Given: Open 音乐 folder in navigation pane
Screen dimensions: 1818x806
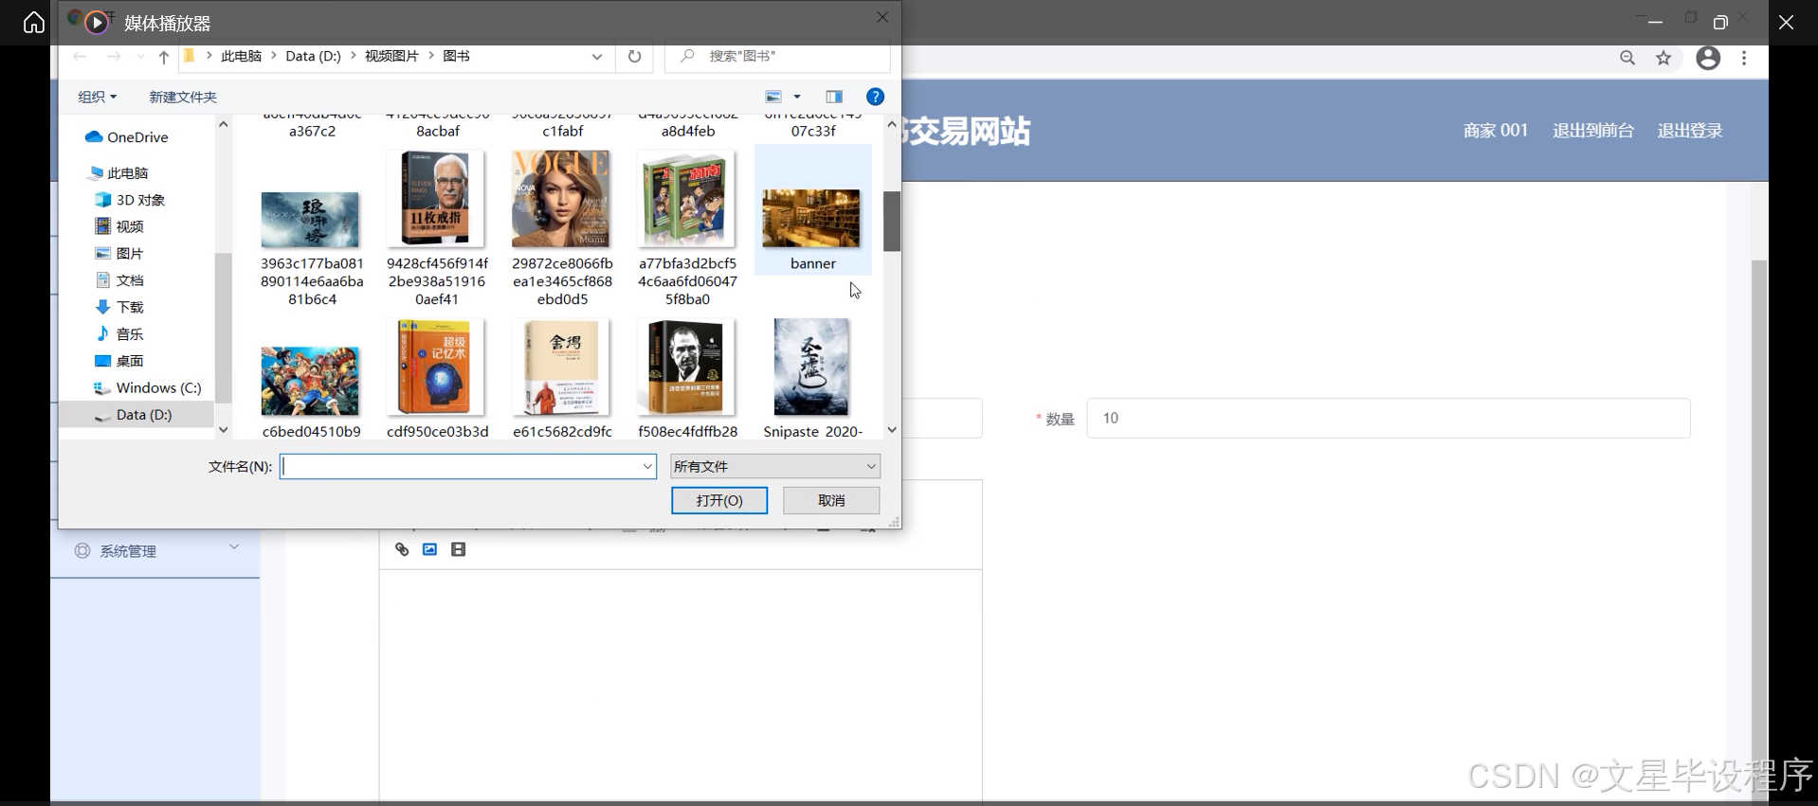Looking at the screenshot, I should pos(119,334).
